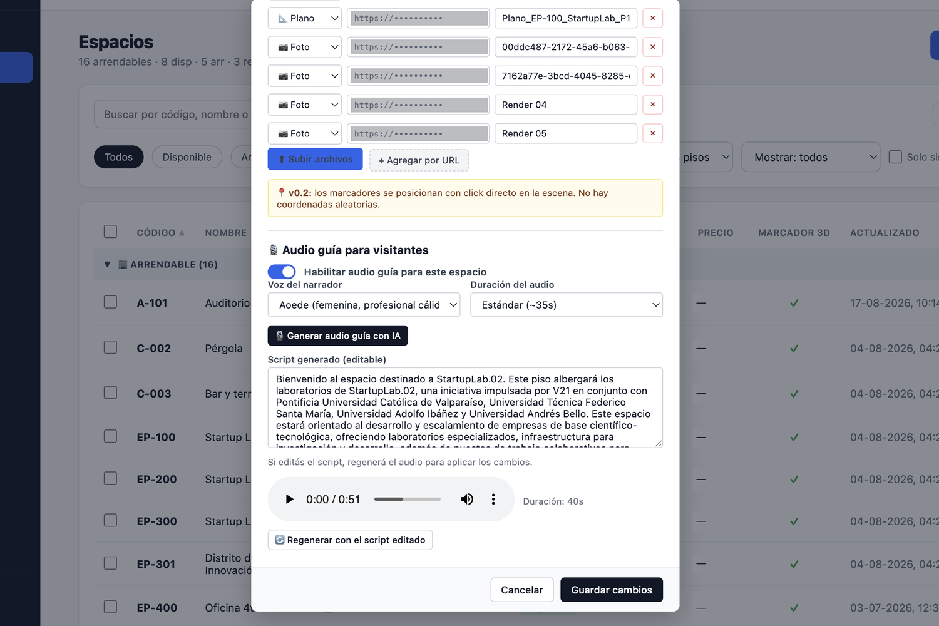Play the audio guide
Image resolution: width=939 pixels, height=626 pixels.
pyautogui.click(x=289, y=500)
